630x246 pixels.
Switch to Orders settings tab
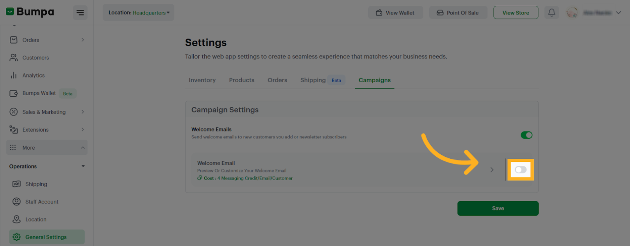coord(277,80)
